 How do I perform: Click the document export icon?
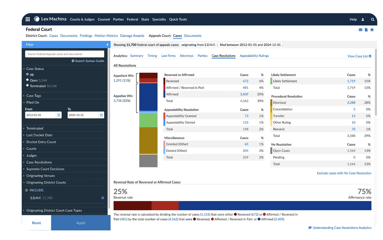[366, 30]
